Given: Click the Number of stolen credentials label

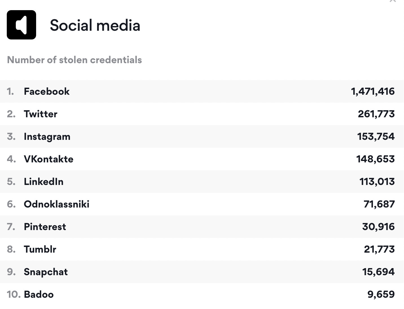Looking at the screenshot, I should tap(74, 60).
